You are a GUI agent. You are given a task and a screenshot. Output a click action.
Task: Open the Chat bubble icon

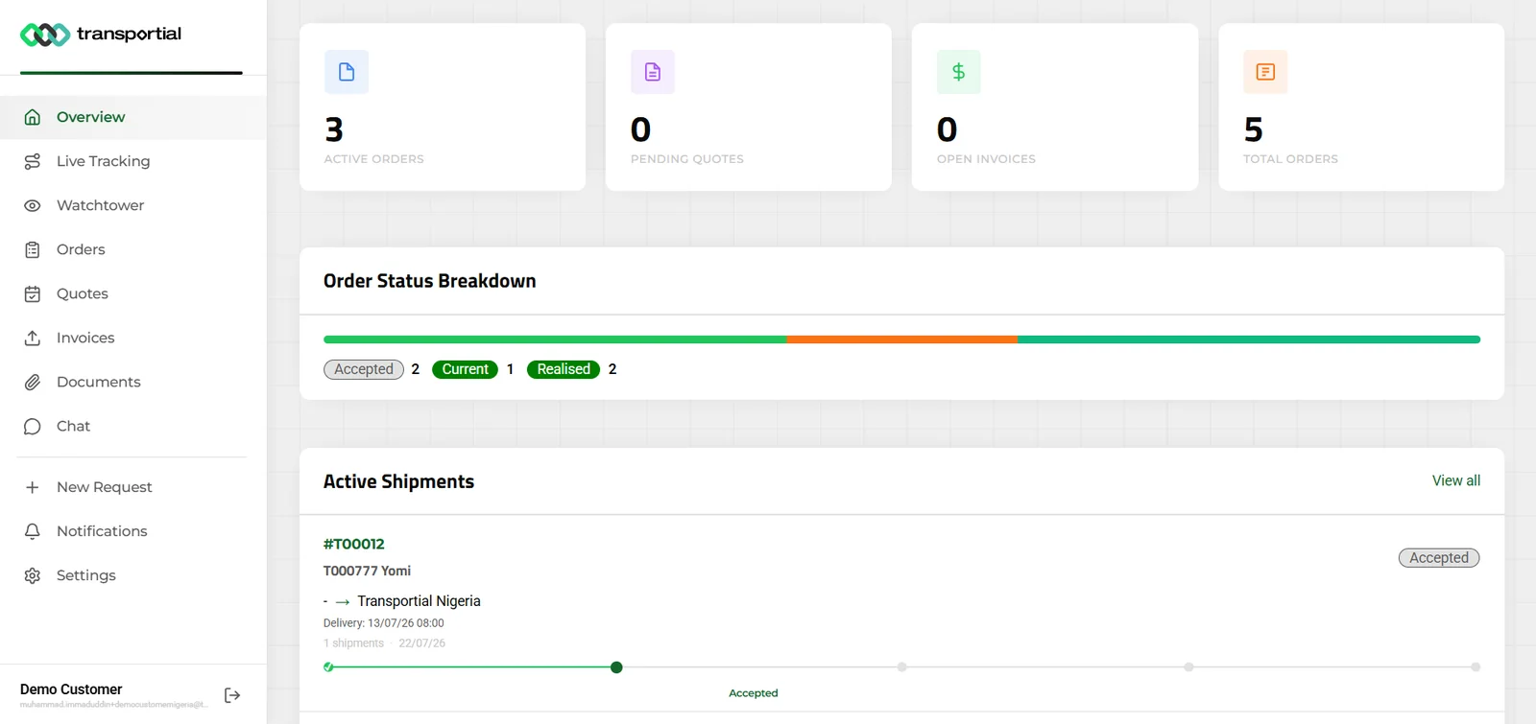(33, 426)
